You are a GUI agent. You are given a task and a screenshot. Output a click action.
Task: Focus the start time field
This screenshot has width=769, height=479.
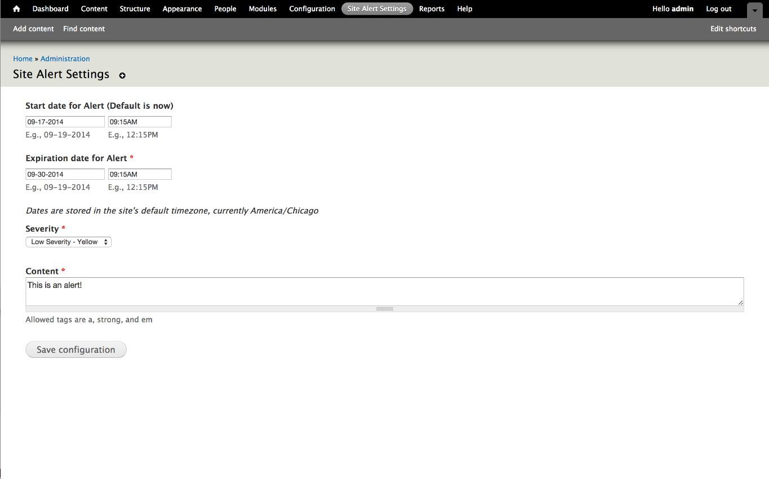140,122
